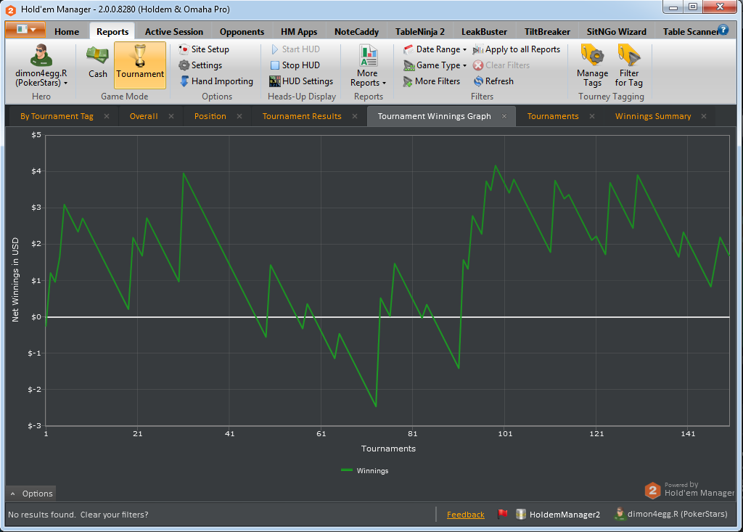This screenshot has height=532, width=743.
Task: Click the red flag status icon
Action: point(503,514)
